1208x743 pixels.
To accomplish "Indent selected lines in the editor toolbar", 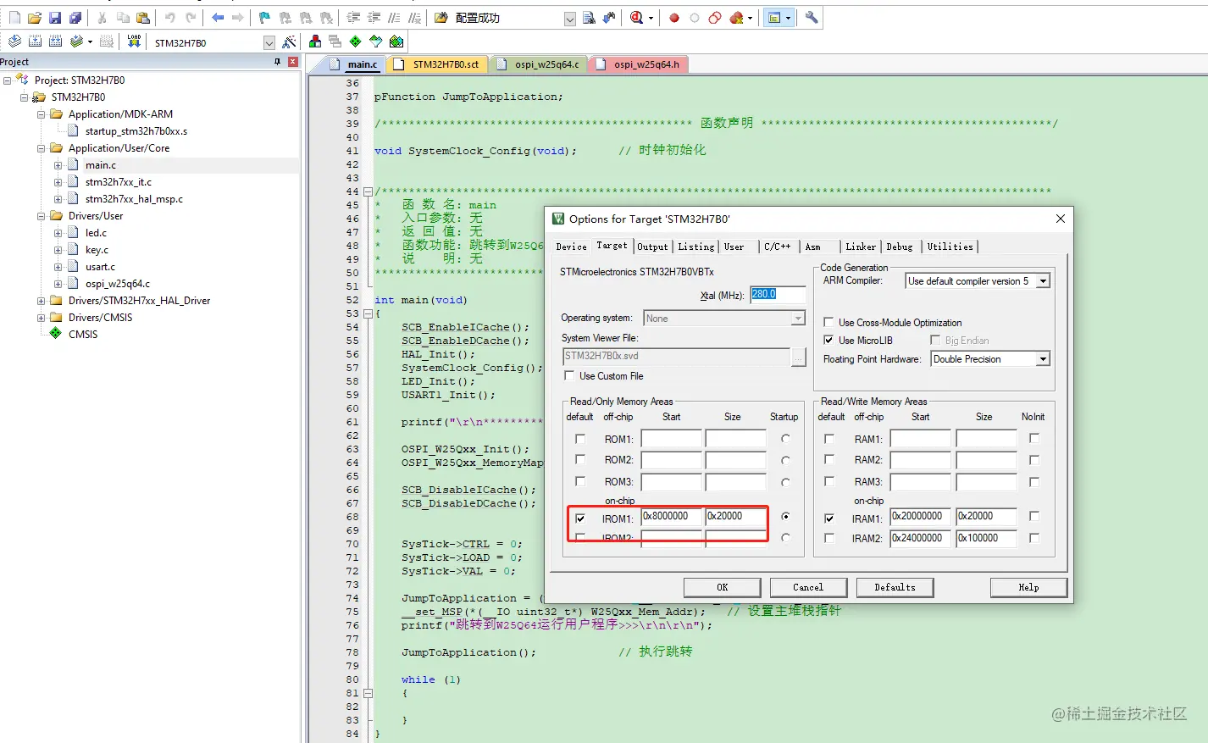I will (353, 18).
